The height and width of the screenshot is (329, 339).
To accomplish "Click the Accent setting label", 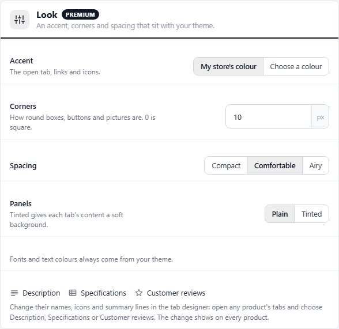I will point(21,61).
